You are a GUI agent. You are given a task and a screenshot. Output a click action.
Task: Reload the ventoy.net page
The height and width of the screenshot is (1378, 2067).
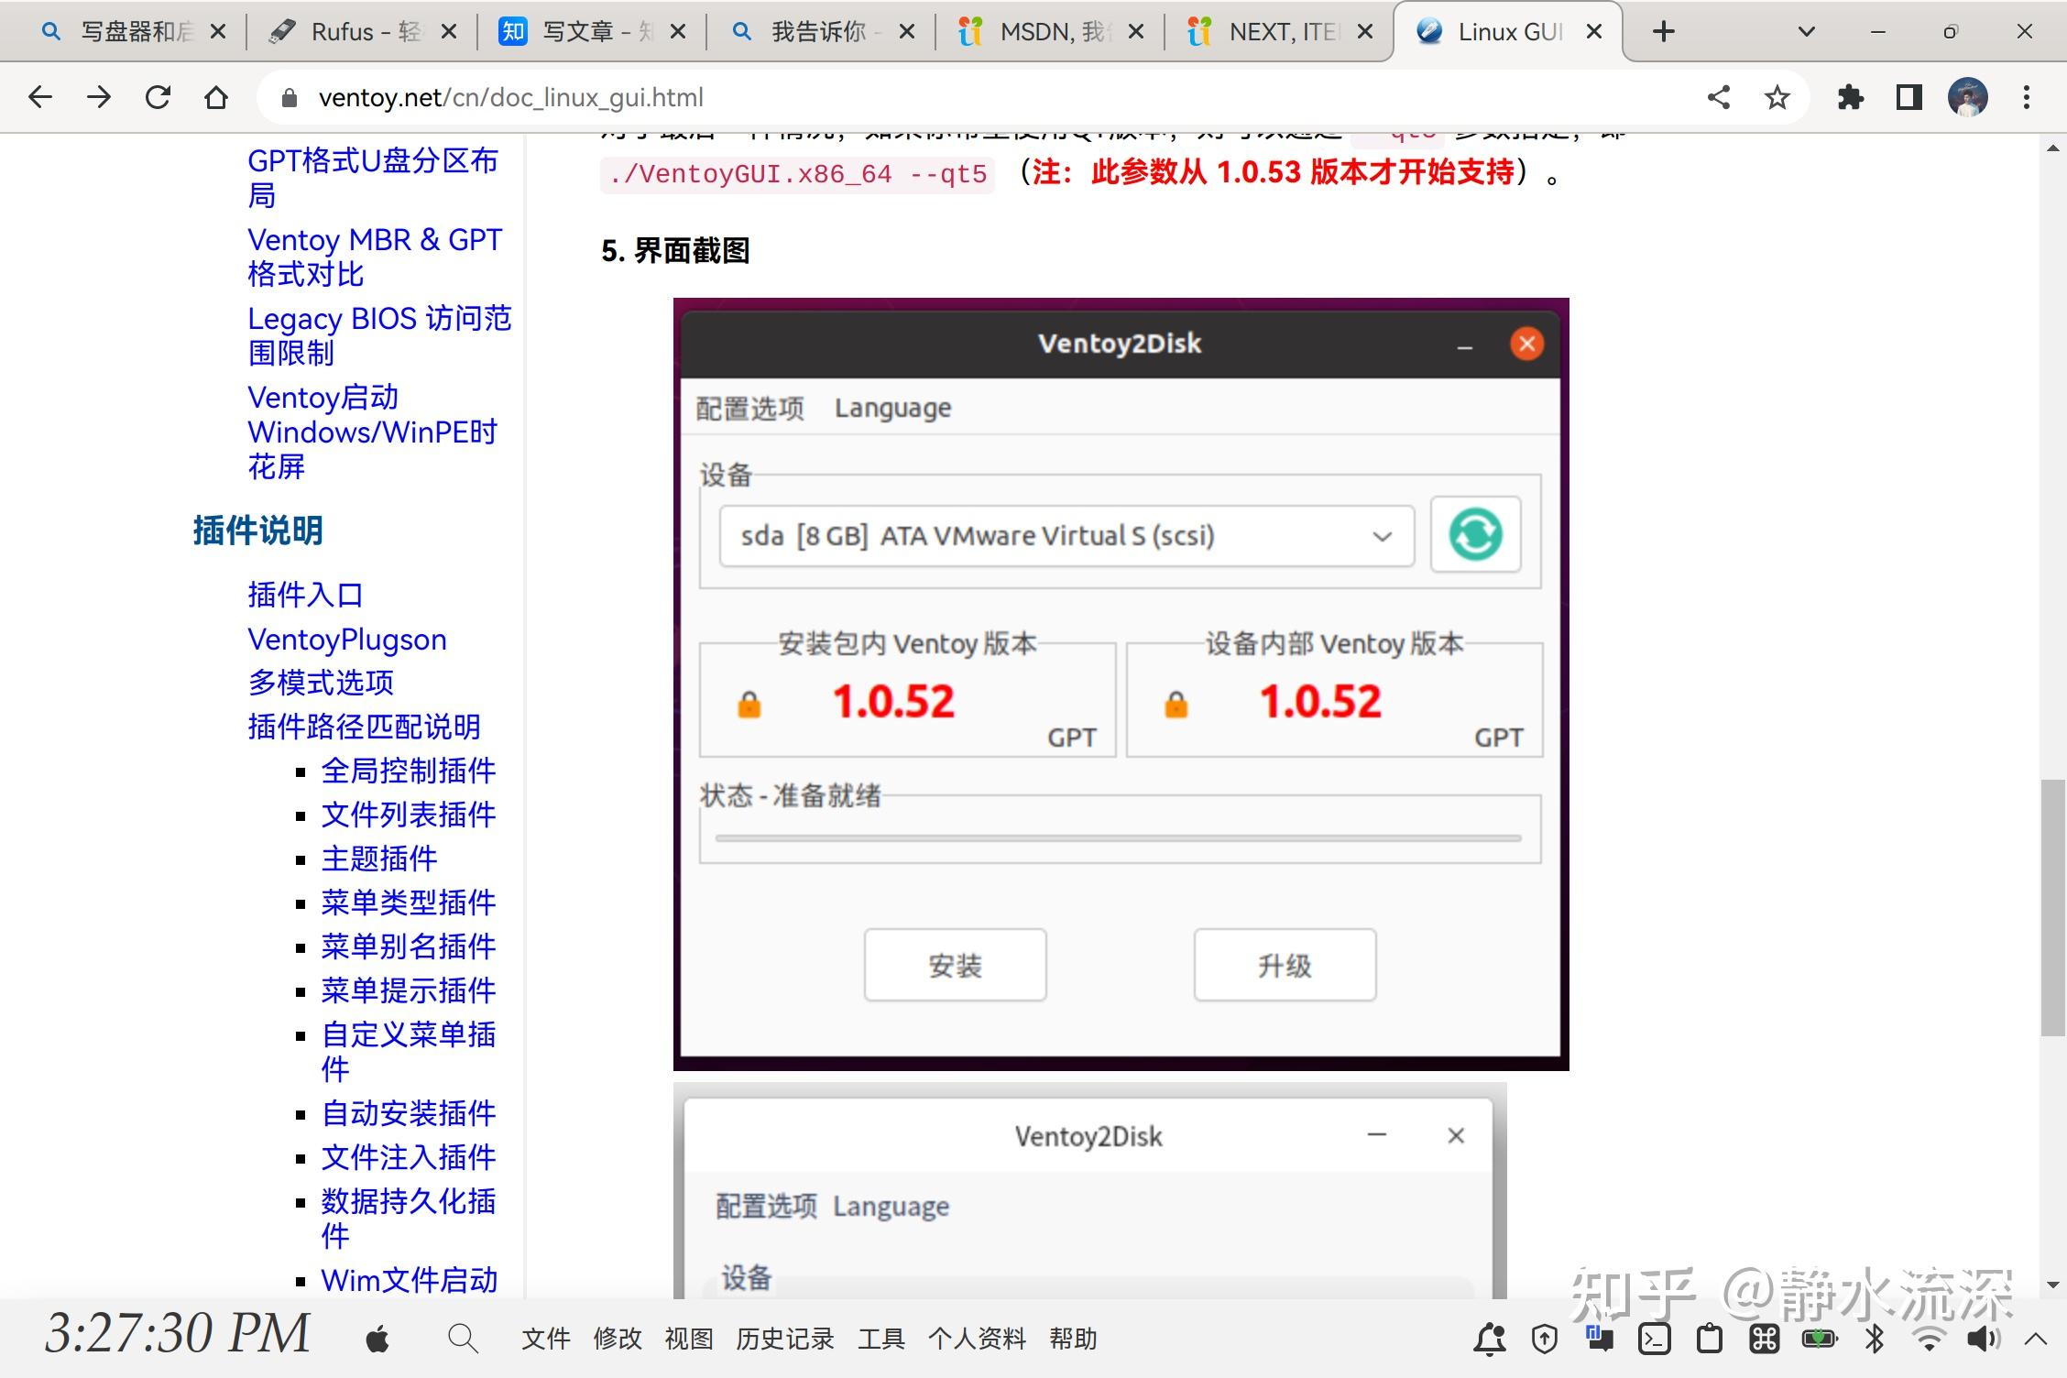click(x=158, y=97)
